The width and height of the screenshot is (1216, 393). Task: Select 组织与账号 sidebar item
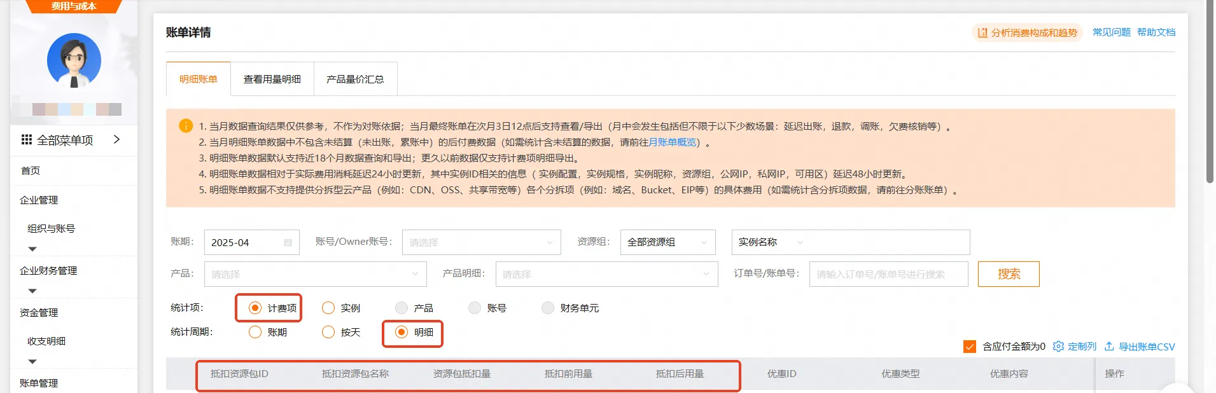pyautogui.click(x=51, y=228)
